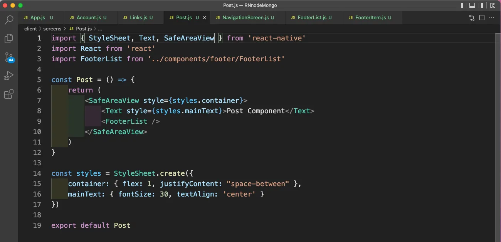
Task: Click the JS file icon on FooterItem.js tab
Action: pyautogui.click(x=351, y=18)
